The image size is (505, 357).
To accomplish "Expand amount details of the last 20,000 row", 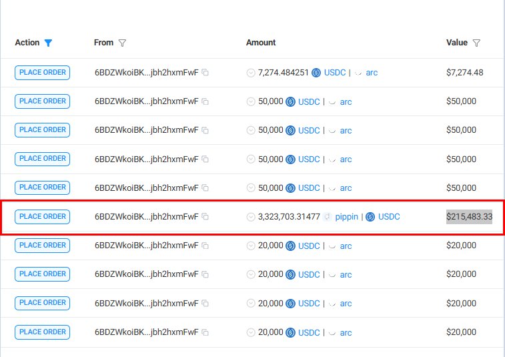I will coord(251,332).
